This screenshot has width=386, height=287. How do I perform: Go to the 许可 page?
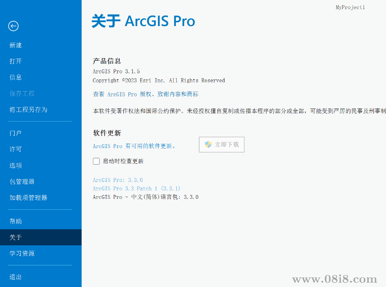pos(16,149)
